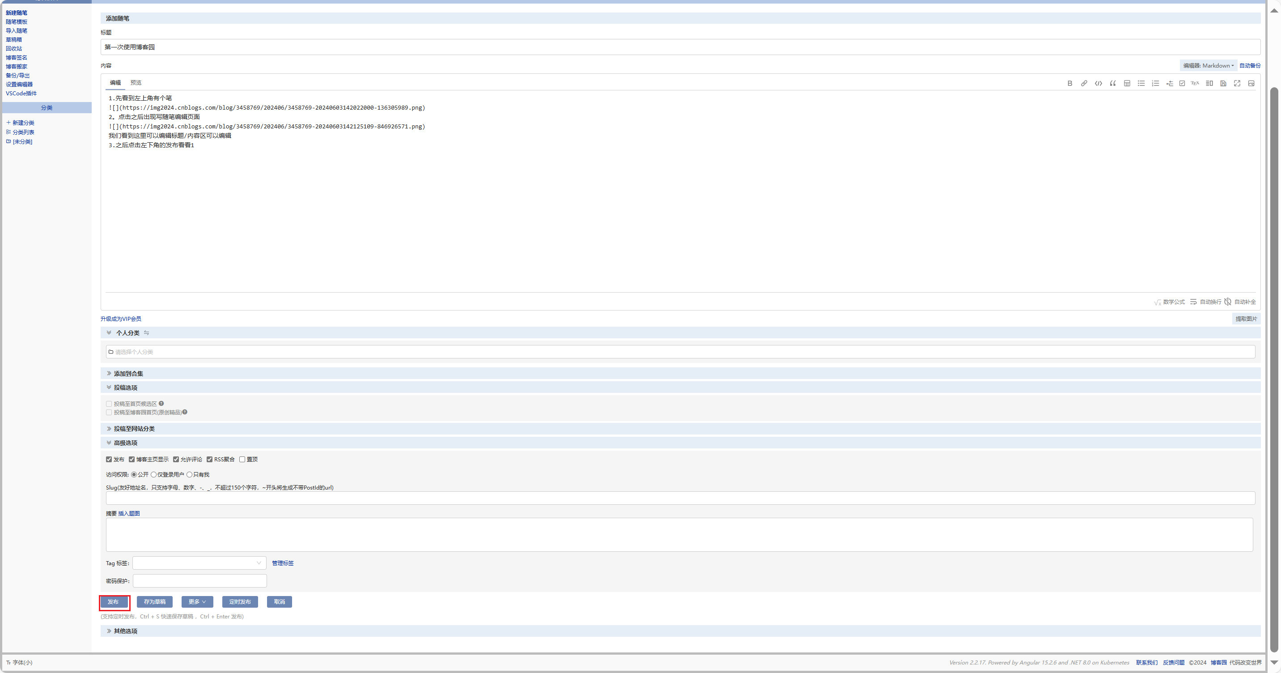Image resolution: width=1281 pixels, height=673 pixels.
Task: Open the 更多 dropdown button
Action: coord(197,602)
